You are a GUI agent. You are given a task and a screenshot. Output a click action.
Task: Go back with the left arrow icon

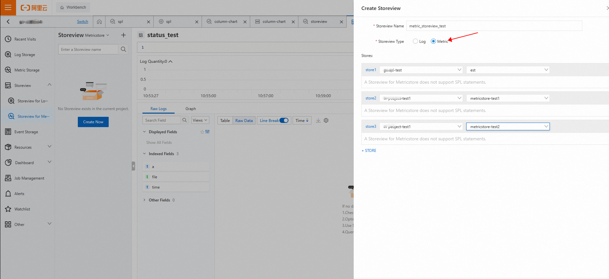(x=8, y=22)
